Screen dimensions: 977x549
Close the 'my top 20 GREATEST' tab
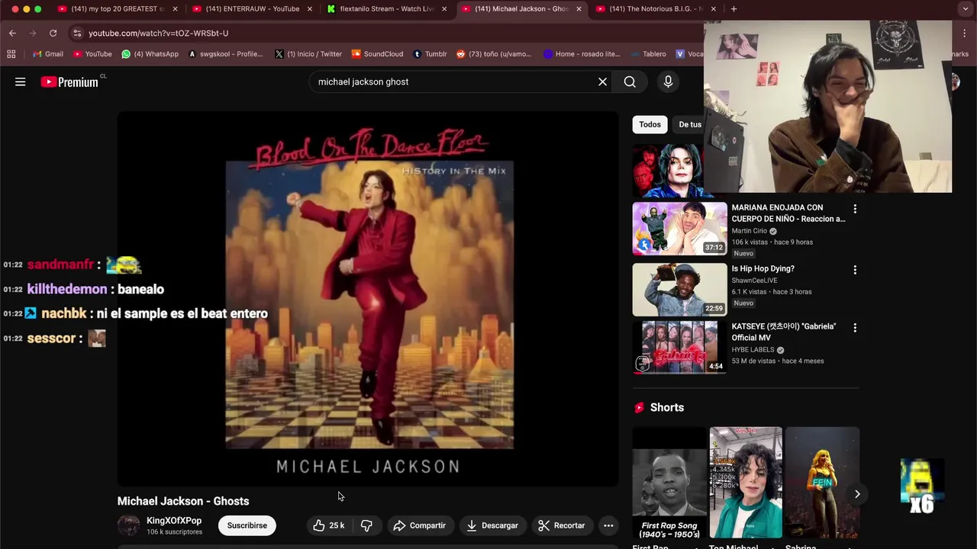[x=175, y=9]
